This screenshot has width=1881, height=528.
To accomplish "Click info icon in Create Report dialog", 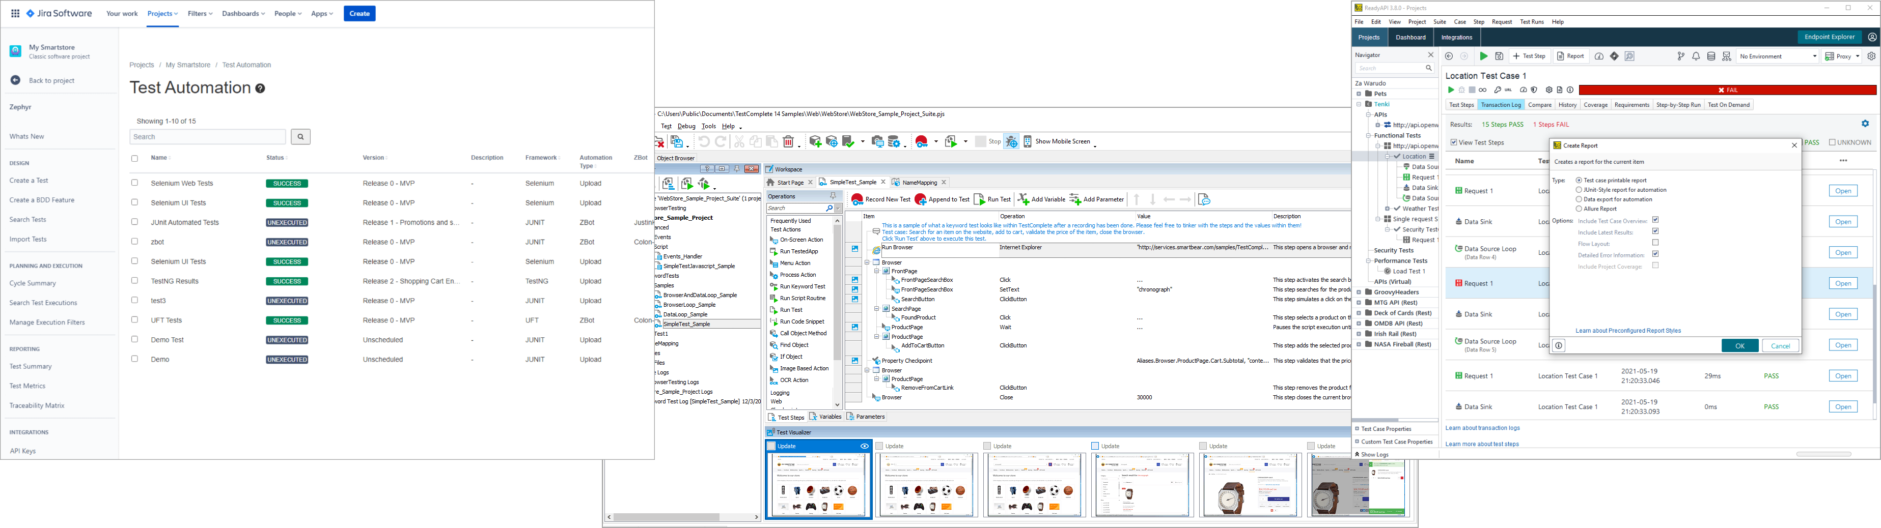I will pyautogui.click(x=1559, y=346).
